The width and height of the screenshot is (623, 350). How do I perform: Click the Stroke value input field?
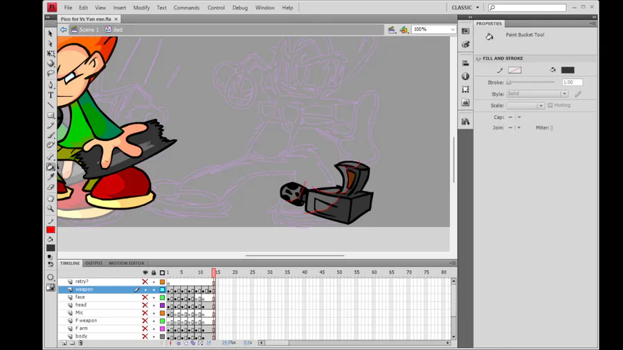pyautogui.click(x=572, y=82)
